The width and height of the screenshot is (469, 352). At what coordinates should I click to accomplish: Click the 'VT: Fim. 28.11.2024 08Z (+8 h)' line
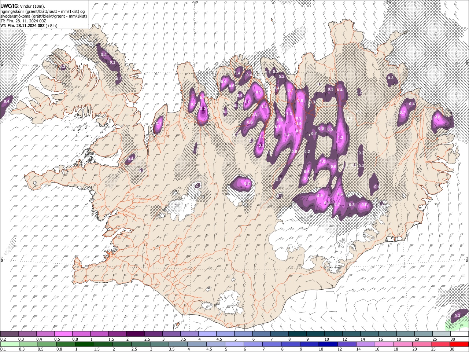coord(29,26)
